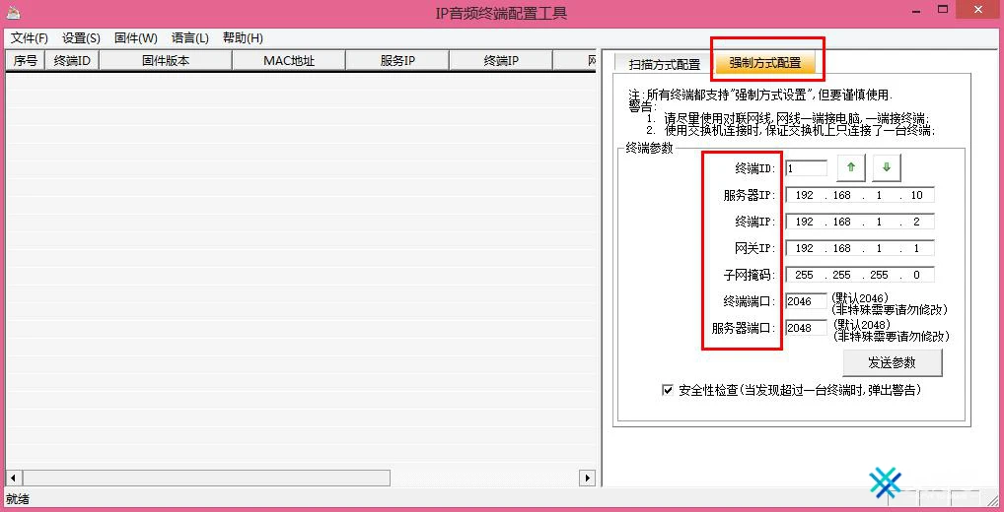Click the app icon in the title bar

coord(14,12)
